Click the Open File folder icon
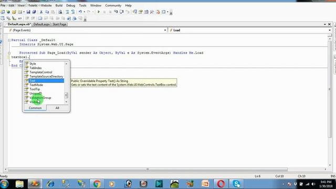Screen dimensions: 336x189 [x=14, y=12]
